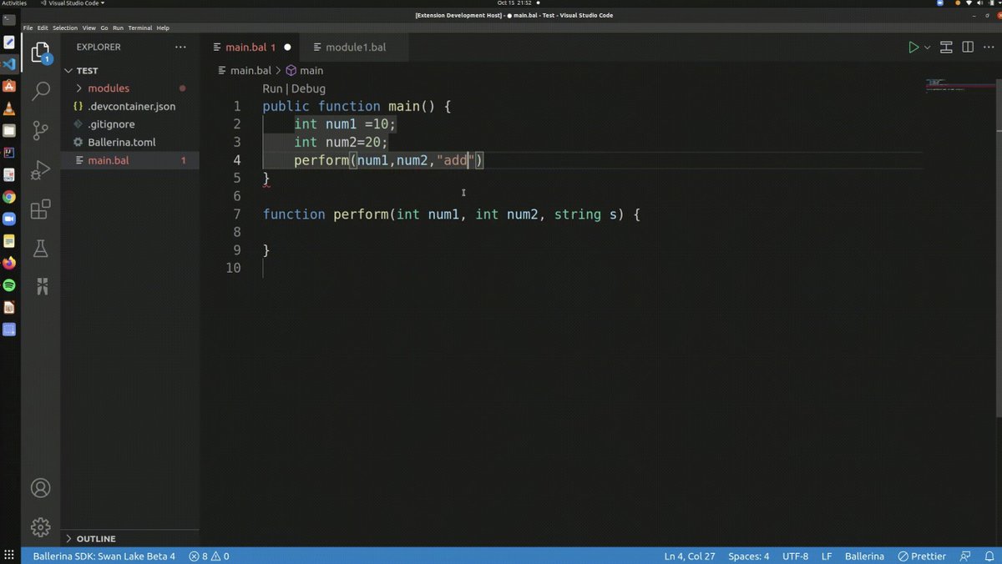This screenshot has height=564, width=1002.
Task: Split the editor to the right
Action: point(968,48)
